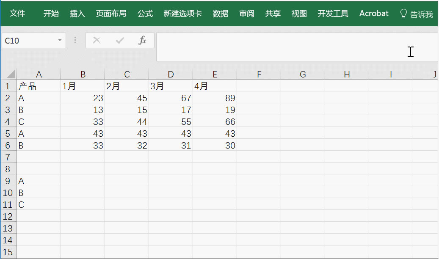Select cell with value 55

click(x=171, y=121)
